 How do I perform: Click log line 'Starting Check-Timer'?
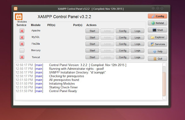[63, 87]
